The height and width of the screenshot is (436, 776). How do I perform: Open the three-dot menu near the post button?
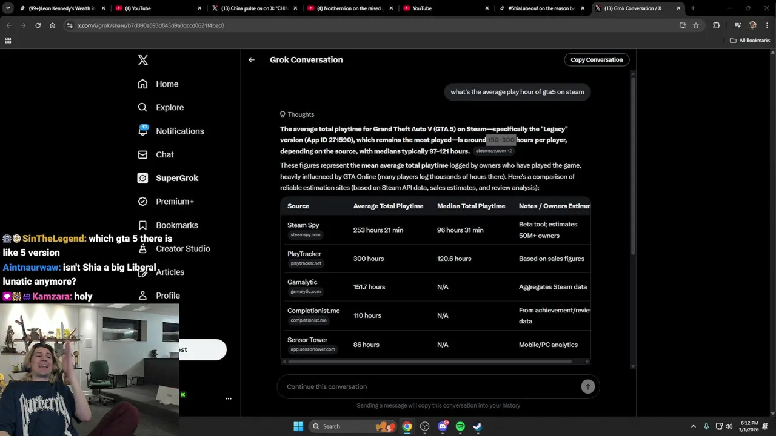[x=229, y=398]
